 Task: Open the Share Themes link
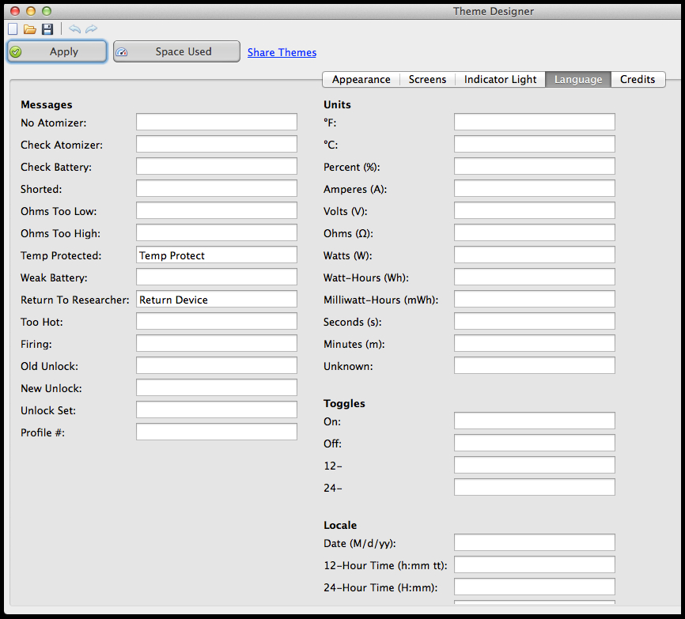click(x=282, y=52)
